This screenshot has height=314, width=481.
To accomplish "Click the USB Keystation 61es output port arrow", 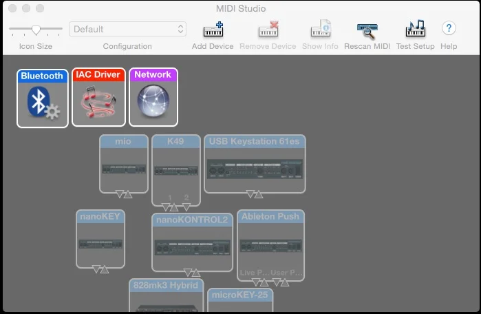I will [x=250, y=194].
